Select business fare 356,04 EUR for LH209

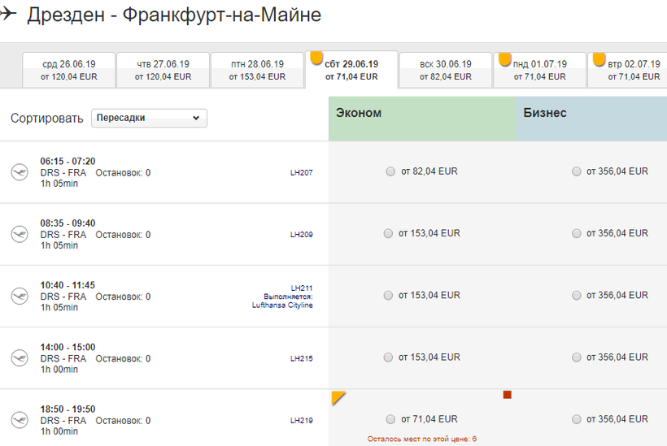coord(577,234)
